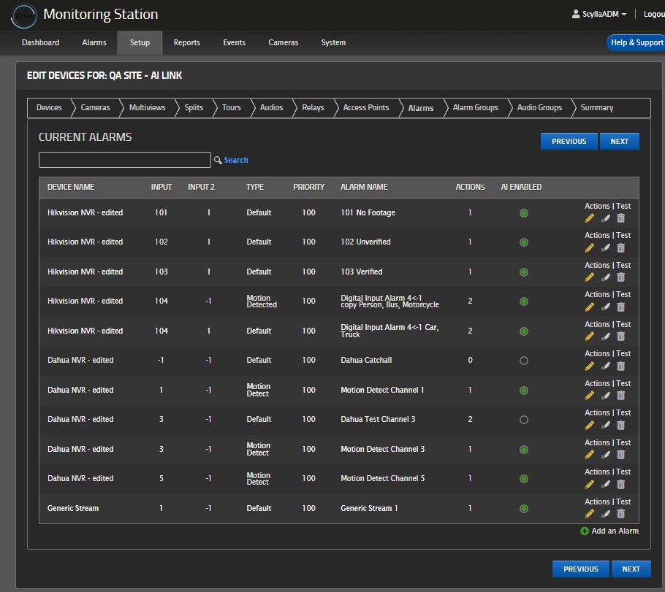This screenshot has height=592, width=665.
Task: Click the trash icon for 102 Unverified alarm
Action: pos(620,247)
